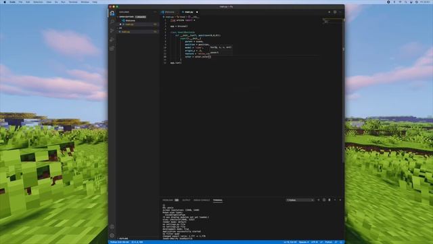Select the Terminal panel tab
This screenshot has height=244, width=433.
(218, 200)
